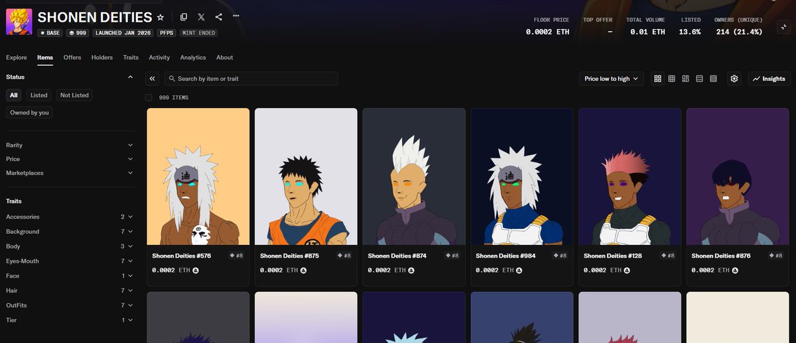This screenshot has width=796, height=343.
Task: Click the BASE chain badge
Action: click(50, 32)
